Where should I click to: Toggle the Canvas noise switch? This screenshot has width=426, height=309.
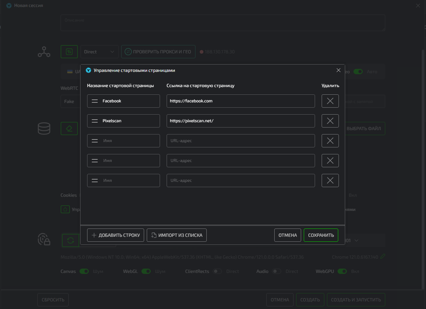(84, 271)
